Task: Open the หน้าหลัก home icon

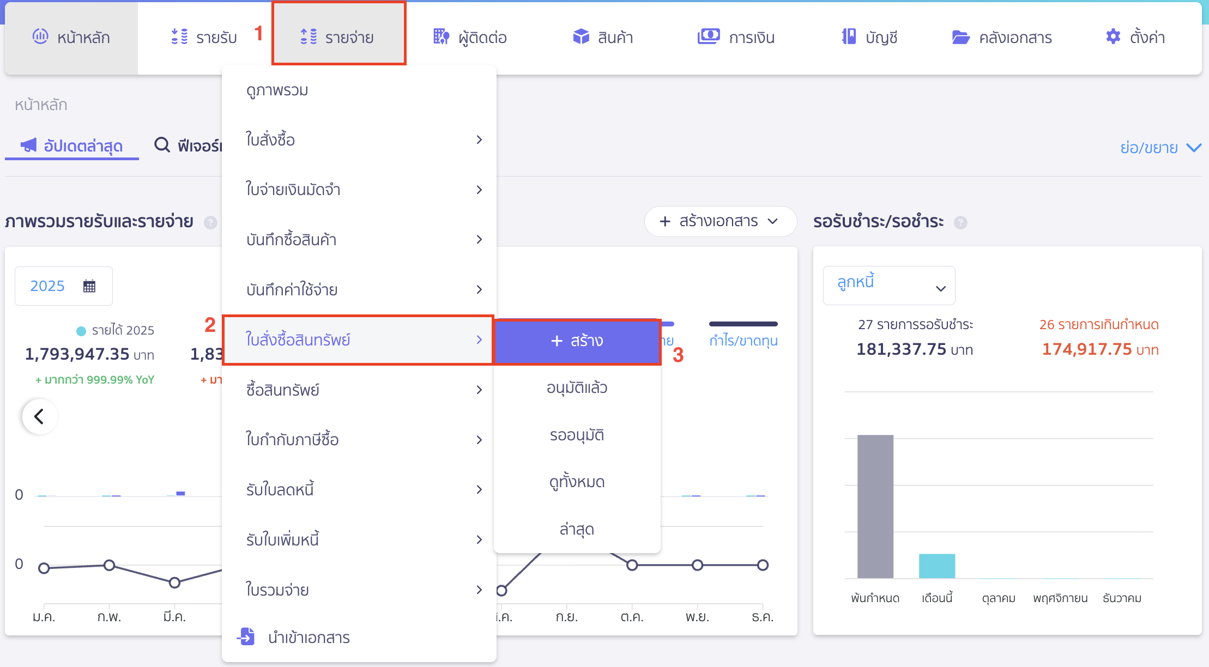Action: click(x=39, y=37)
